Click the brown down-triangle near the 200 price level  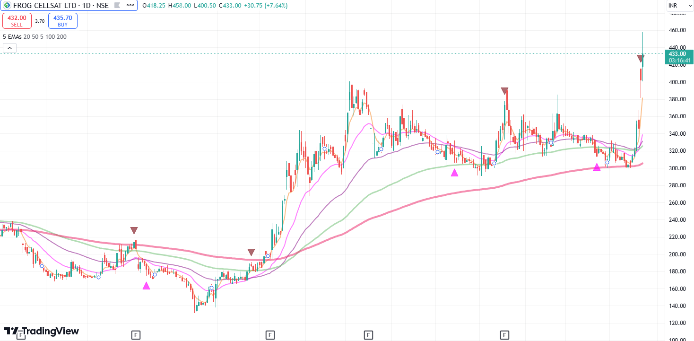251,252
